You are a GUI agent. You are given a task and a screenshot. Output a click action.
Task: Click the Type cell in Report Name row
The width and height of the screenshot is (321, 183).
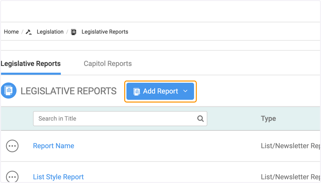coord(291,146)
